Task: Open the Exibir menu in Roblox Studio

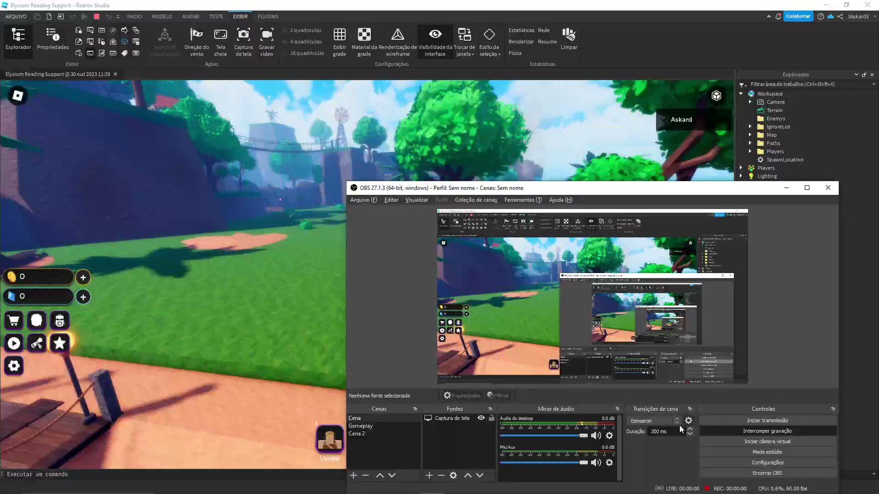Action: (x=240, y=16)
